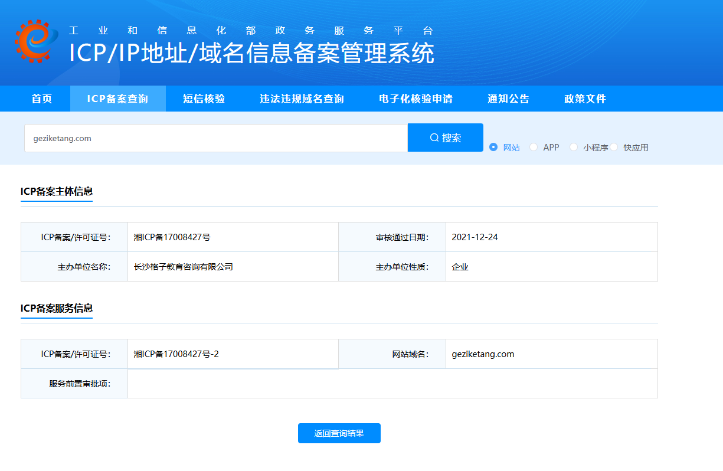Go to 短信核验 menu item
The image size is (723, 471).
coord(204,99)
